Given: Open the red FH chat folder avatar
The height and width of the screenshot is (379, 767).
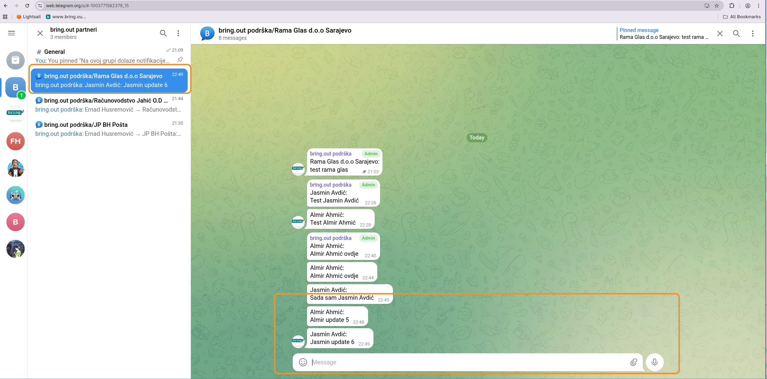Looking at the screenshot, I should pyautogui.click(x=16, y=141).
